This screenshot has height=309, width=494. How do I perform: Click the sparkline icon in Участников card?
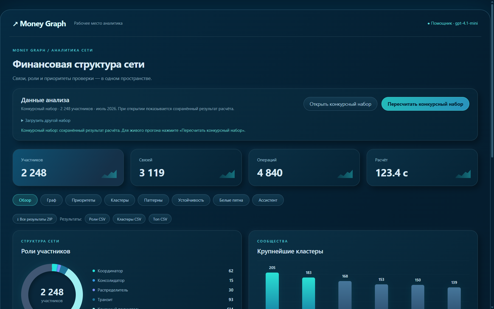click(x=109, y=174)
